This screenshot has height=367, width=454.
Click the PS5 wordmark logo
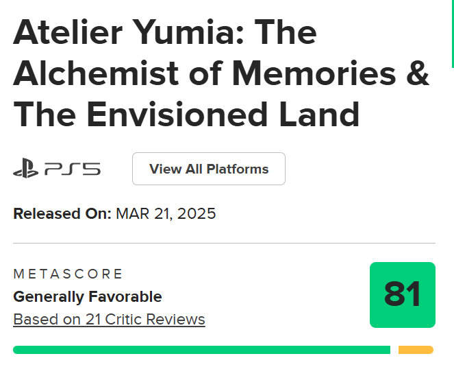click(73, 169)
